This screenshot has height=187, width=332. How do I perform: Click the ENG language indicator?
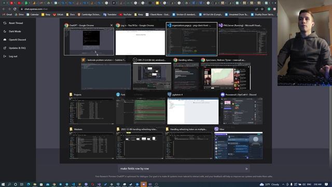[309, 184]
